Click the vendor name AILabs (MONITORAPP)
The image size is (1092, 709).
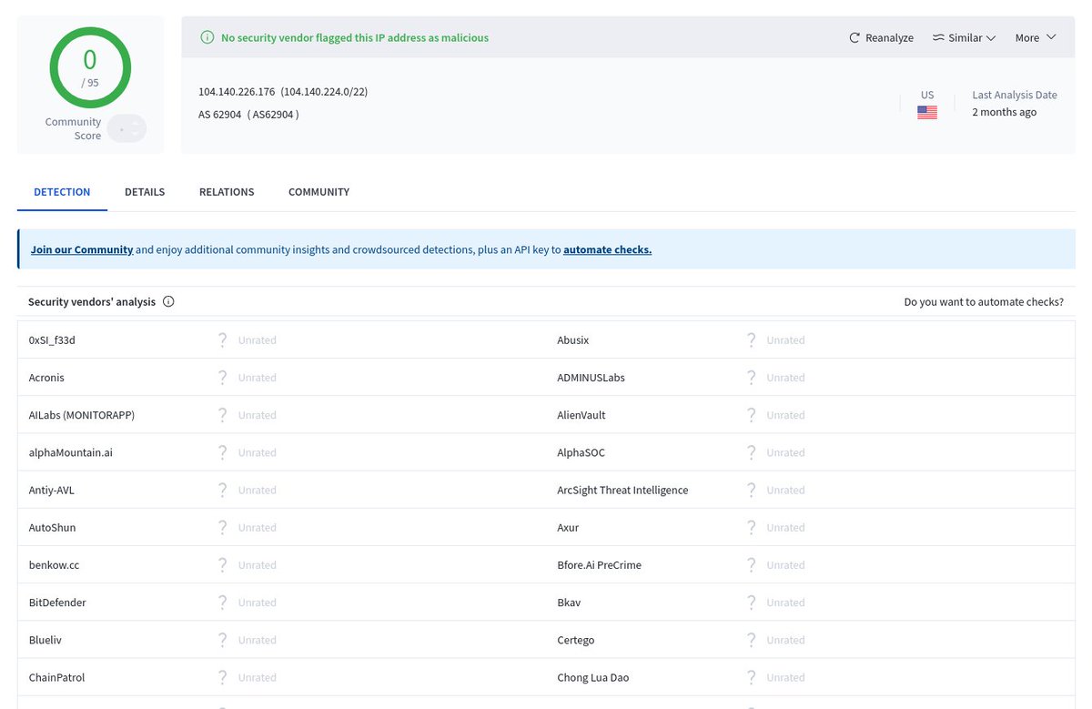click(82, 415)
